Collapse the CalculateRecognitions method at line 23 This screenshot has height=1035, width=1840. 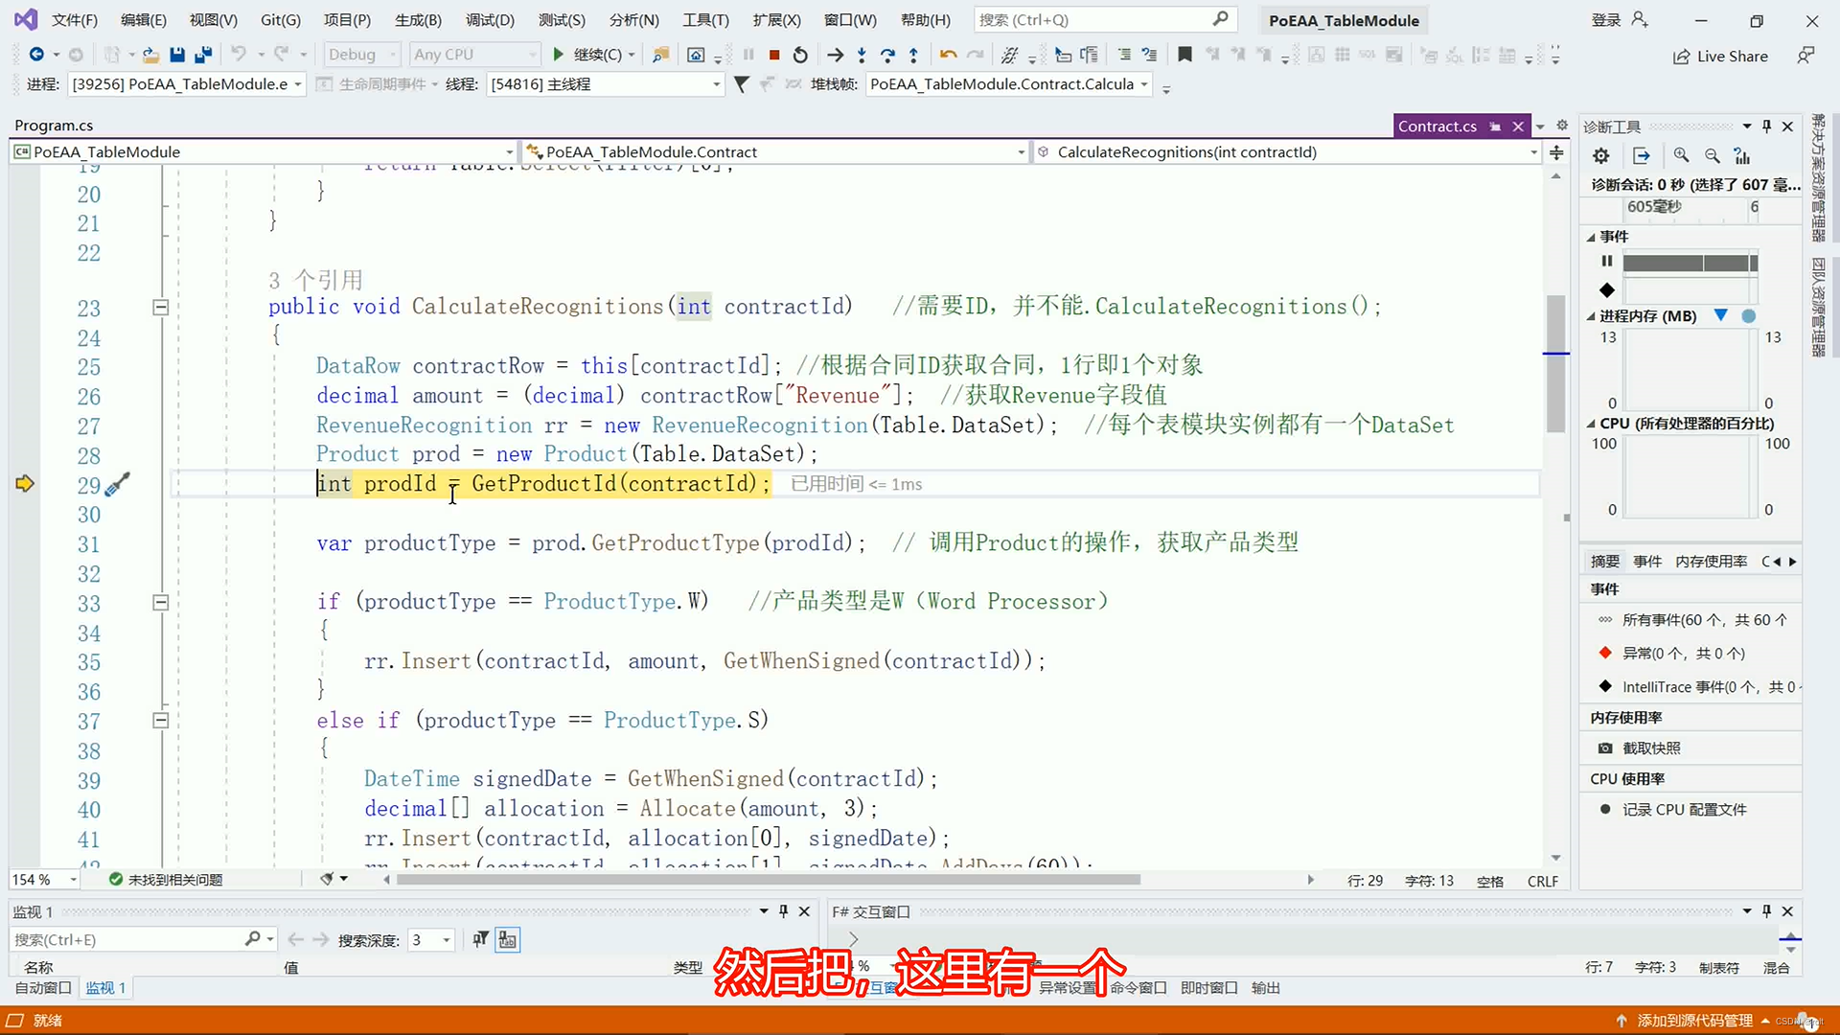click(x=161, y=308)
